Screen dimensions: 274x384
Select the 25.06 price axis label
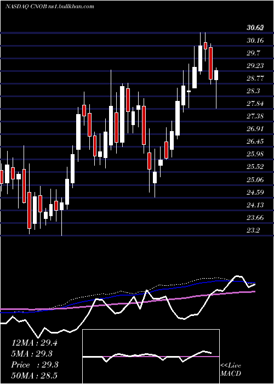point(255,180)
